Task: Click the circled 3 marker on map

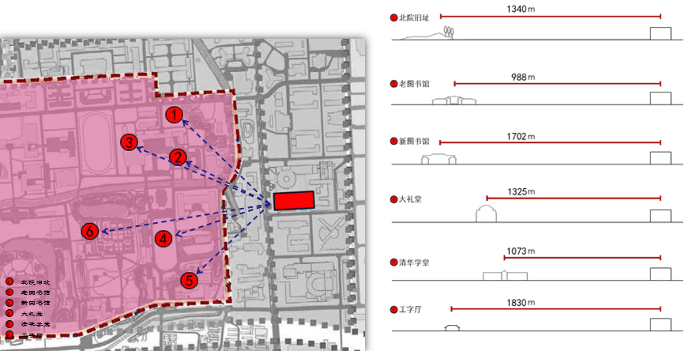Action: click(128, 142)
